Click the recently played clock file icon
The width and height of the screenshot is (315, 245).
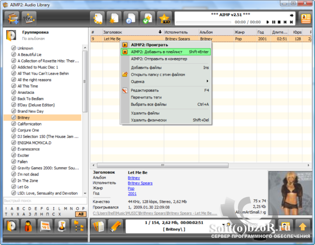[x=131, y=18]
